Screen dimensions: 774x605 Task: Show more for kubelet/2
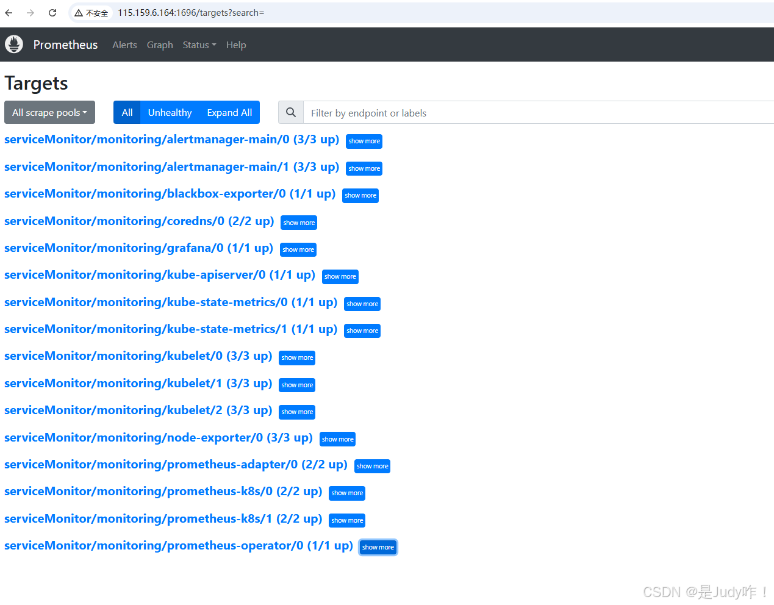pos(297,412)
